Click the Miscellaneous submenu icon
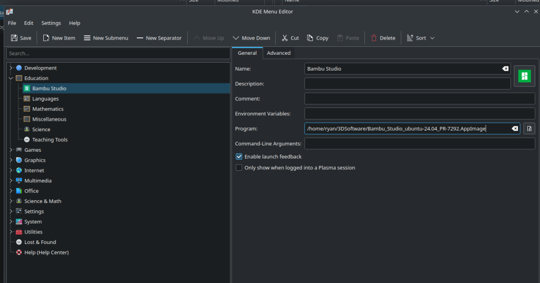 click(x=27, y=119)
